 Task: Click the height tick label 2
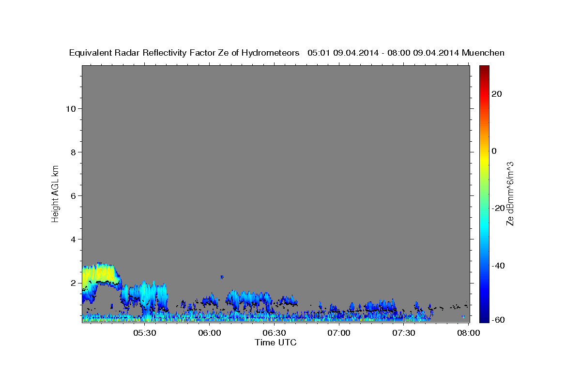pos(74,283)
